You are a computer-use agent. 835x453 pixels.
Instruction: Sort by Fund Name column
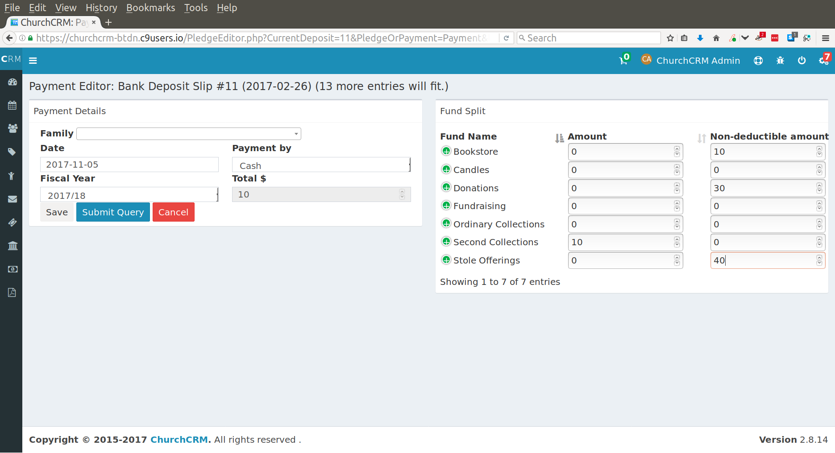468,136
